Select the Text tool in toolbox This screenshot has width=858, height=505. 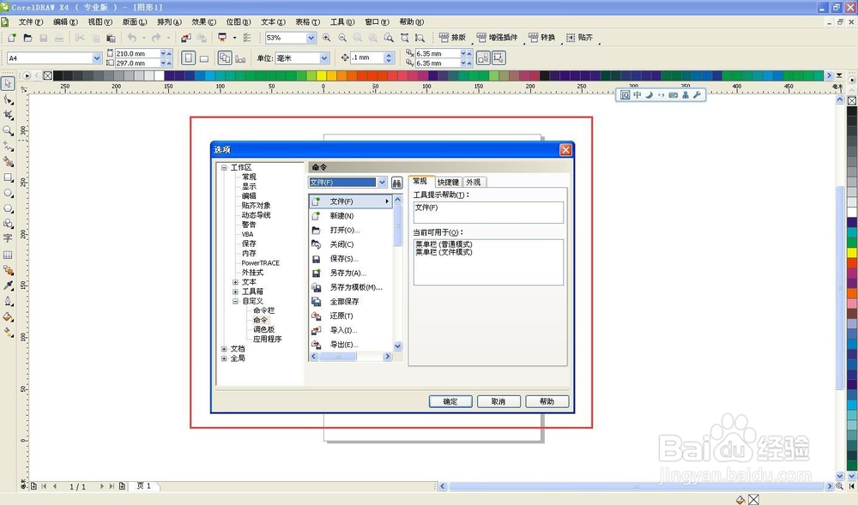pyautogui.click(x=8, y=237)
